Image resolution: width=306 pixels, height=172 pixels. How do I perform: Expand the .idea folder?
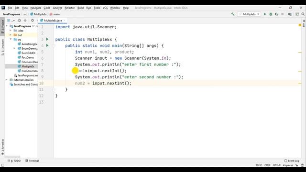[11, 31]
